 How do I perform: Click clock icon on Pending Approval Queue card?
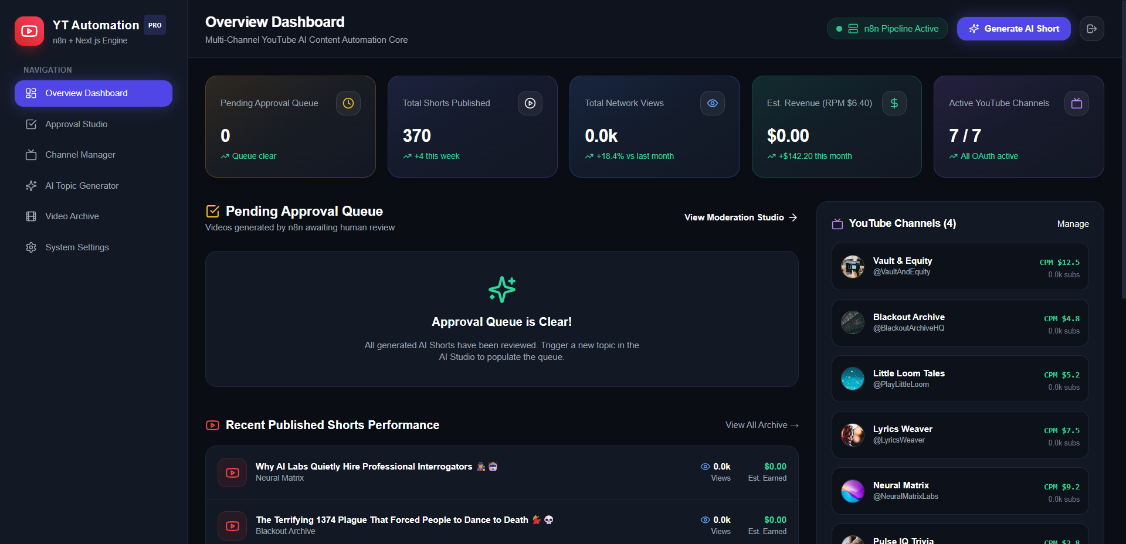348,103
